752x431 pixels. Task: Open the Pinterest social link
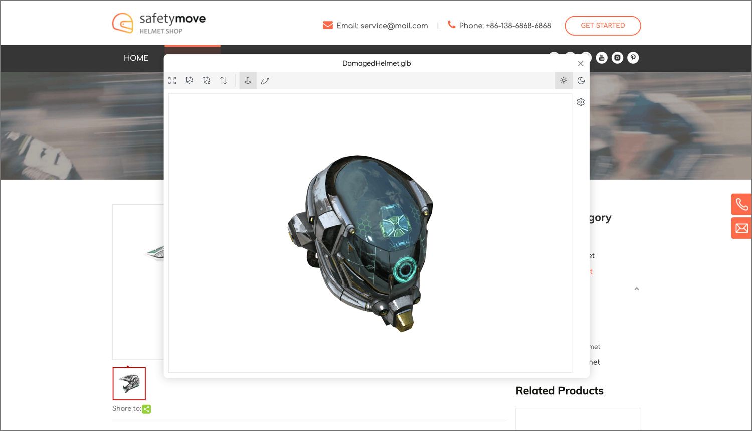[633, 58]
